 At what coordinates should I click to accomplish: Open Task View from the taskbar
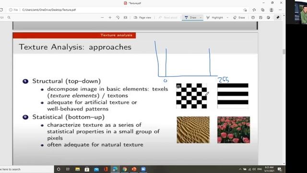(68, 169)
